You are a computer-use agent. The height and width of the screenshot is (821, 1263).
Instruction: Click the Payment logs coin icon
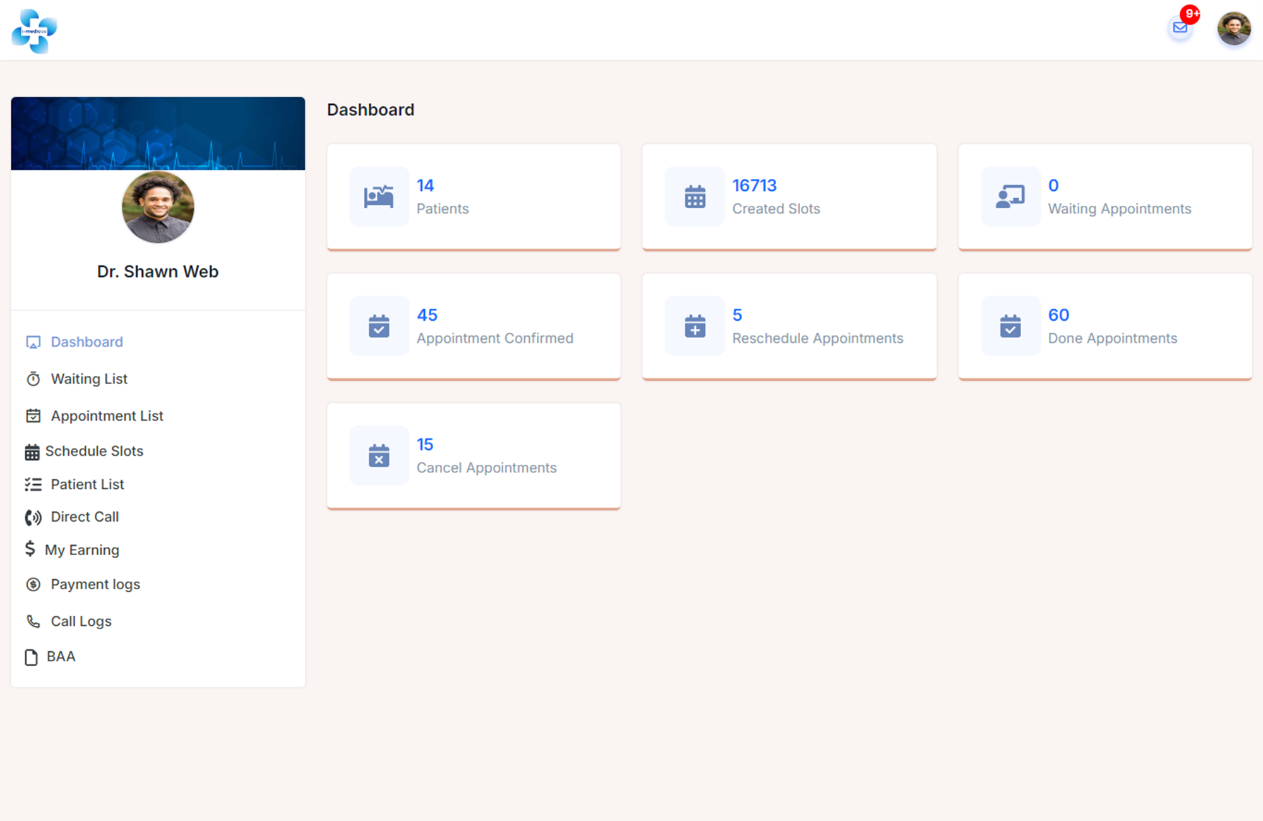pos(33,584)
